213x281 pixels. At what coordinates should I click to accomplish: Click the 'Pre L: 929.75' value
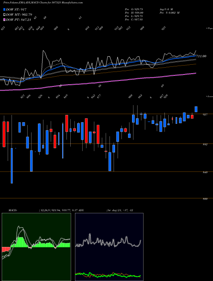[x=134, y=16]
